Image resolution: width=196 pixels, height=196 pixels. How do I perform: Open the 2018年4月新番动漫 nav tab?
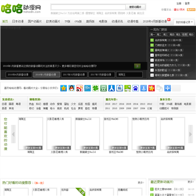point(155,21)
